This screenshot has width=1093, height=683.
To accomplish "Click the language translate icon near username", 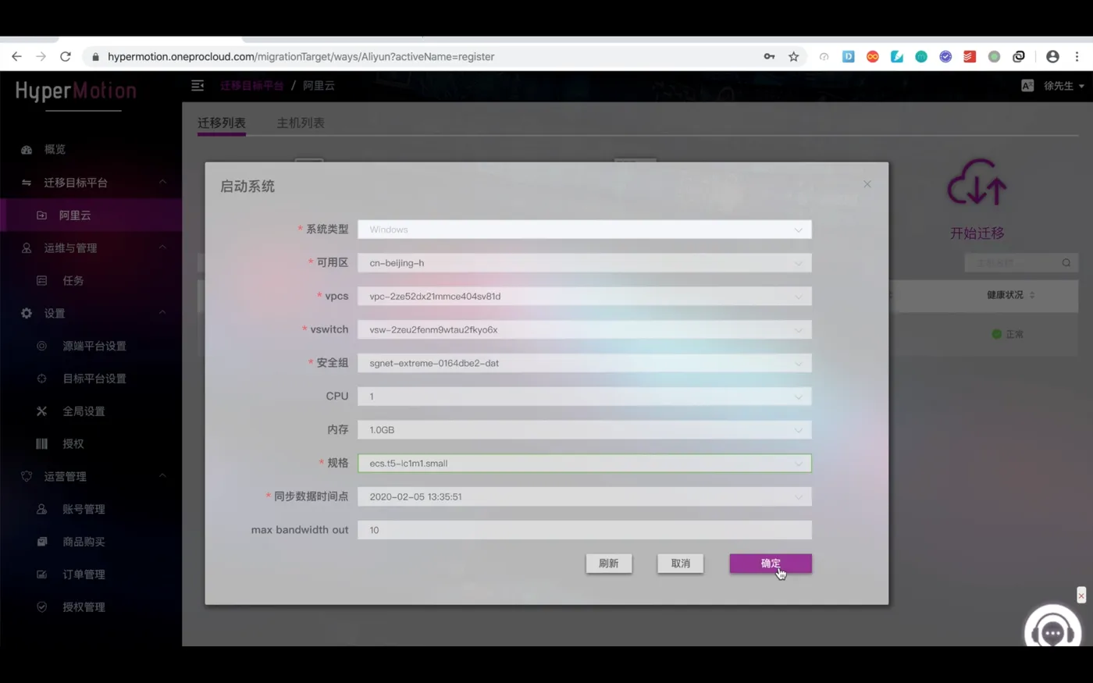I will 1027,86.
